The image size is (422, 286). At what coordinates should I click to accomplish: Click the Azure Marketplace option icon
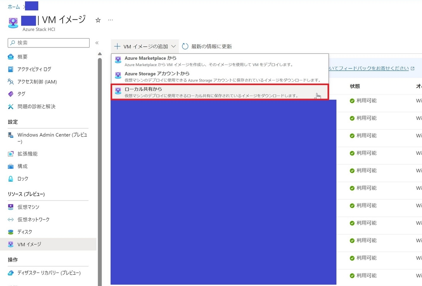[118, 60]
